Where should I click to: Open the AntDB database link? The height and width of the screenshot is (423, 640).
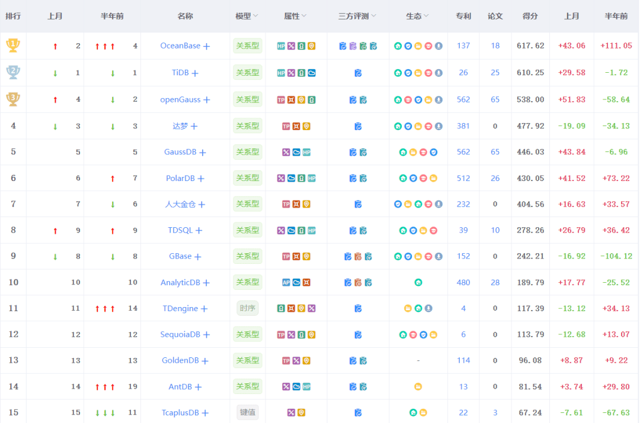point(180,387)
